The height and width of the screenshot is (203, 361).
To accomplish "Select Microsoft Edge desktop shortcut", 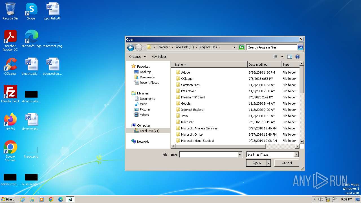I will [31, 39].
